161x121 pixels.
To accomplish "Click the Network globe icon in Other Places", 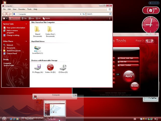I will pyautogui.click(x=5, y=45).
